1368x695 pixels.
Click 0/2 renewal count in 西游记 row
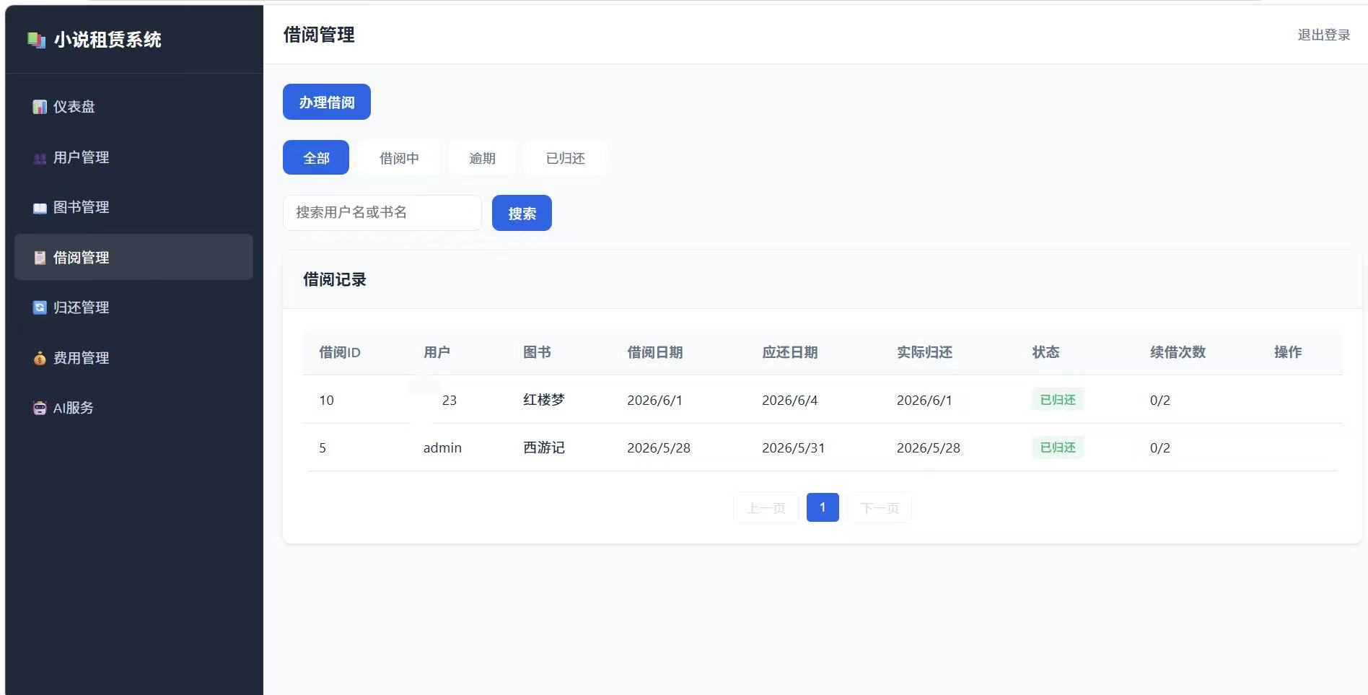[1160, 447]
